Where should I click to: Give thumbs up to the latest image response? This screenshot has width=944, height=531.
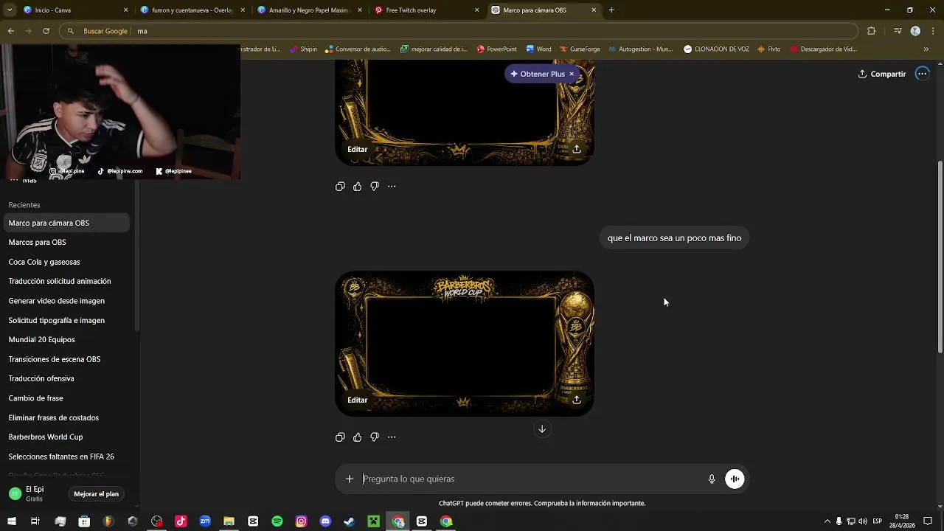[x=357, y=437]
